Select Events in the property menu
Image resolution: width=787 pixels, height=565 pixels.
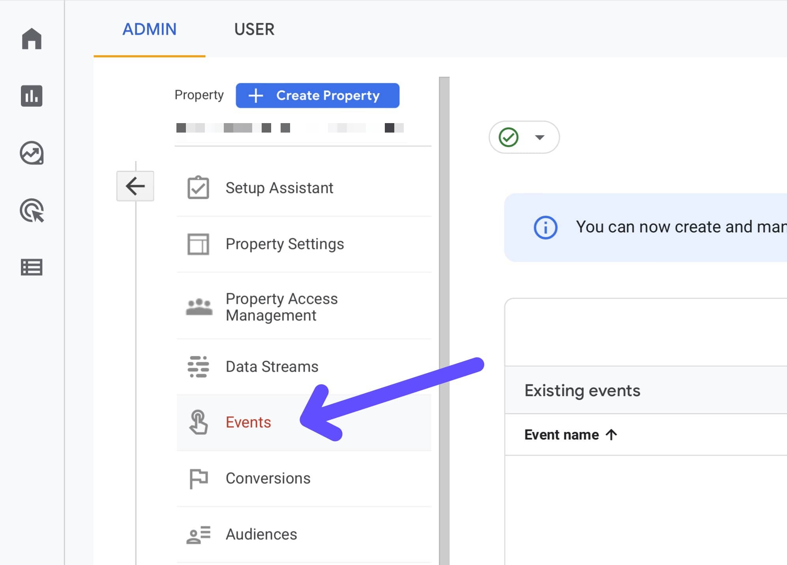pos(248,422)
